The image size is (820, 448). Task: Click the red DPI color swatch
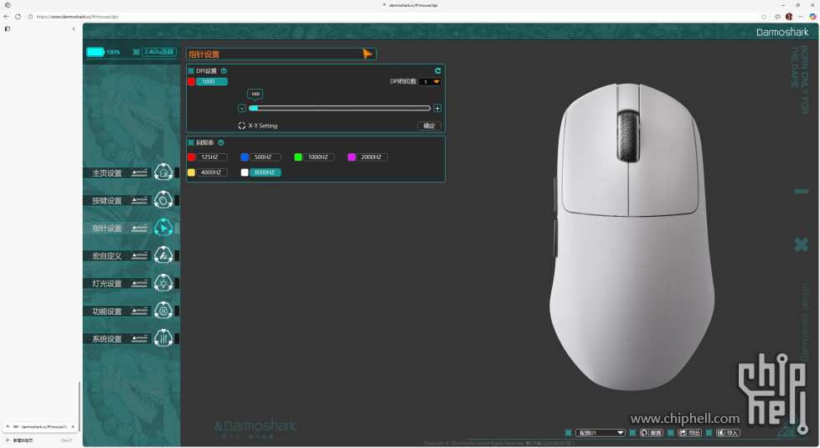tap(191, 81)
